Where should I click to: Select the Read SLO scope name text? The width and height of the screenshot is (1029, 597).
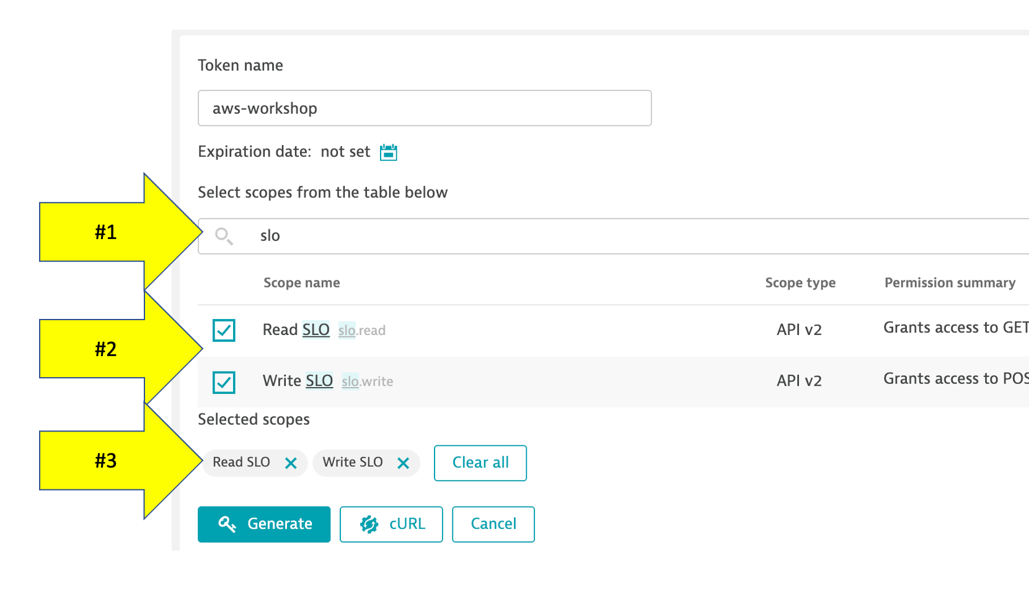pyautogui.click(x=296, y=329)
